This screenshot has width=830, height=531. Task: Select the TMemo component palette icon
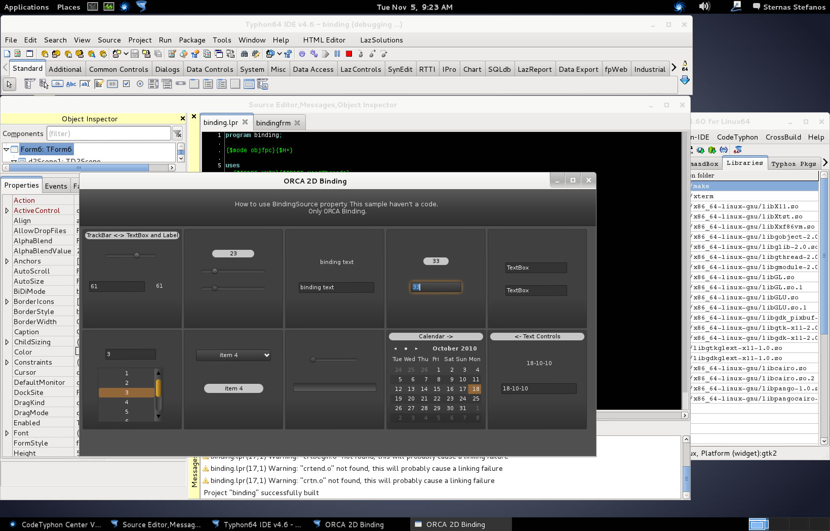99,84
